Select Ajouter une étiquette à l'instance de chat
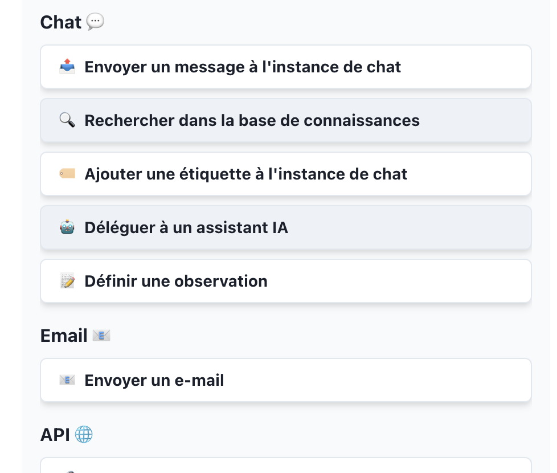Image resolution: width=557 pixels, height=473 pixels. (245, 174)
